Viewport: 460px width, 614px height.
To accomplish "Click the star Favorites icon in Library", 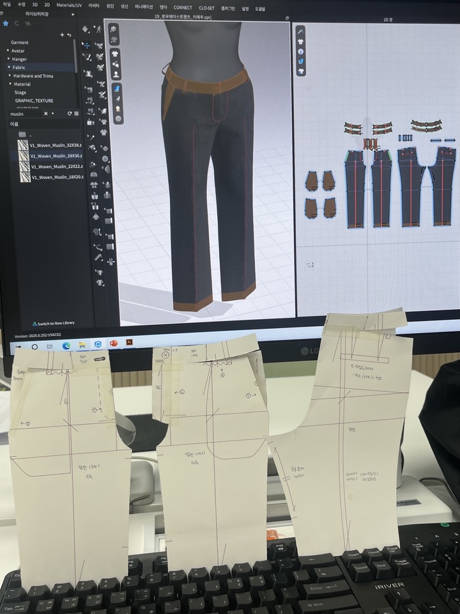I will pyautogui.click(x=6, y=23).
